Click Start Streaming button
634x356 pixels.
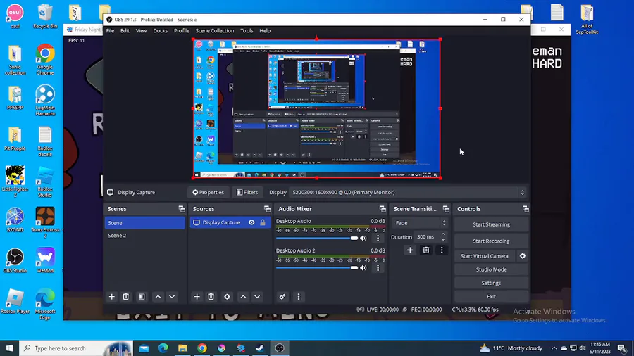491,224
